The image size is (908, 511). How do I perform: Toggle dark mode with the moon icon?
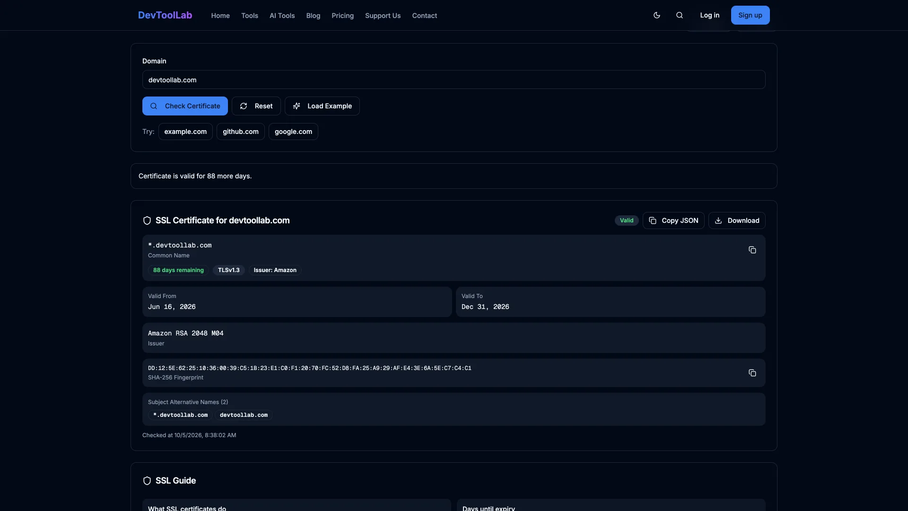(x=657, y=15)
